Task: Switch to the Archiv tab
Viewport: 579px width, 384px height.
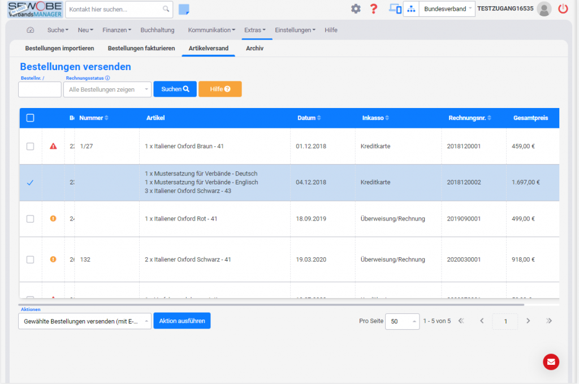Action: click(254, 49)
